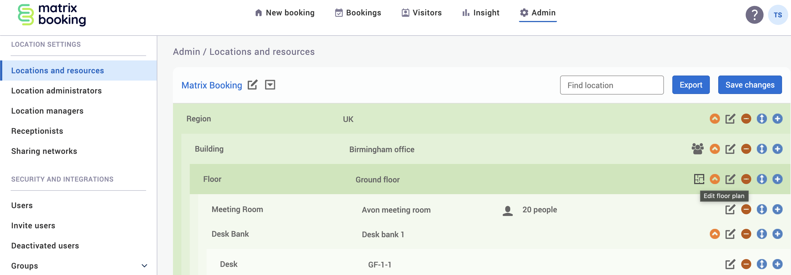Image resolution: width=791 pixels, height=275 pixels.
Task: Save changes to locations
Action: point(750,85)
